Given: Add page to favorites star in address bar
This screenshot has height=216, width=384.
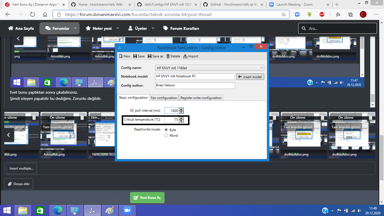Looking at the screenshot, I should coord(284,15).
